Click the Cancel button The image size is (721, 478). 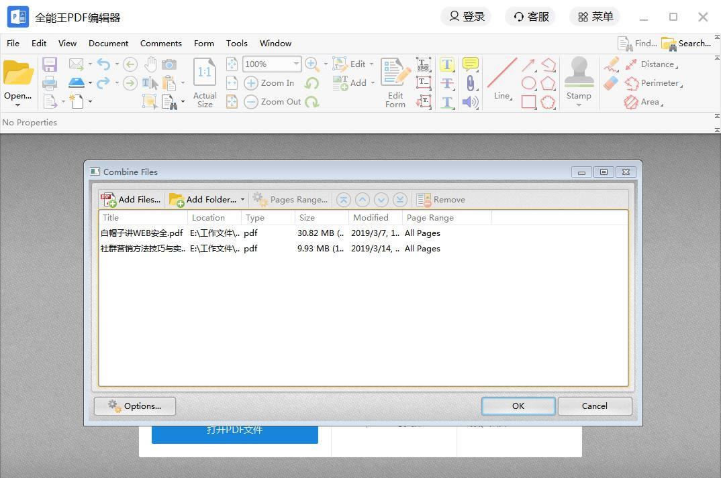(595, 406)
